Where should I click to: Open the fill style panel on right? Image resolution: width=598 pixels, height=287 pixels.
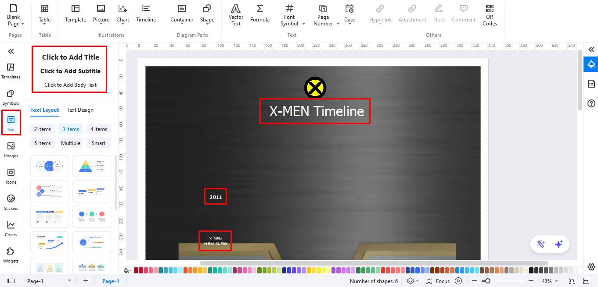tap(591, 64)
